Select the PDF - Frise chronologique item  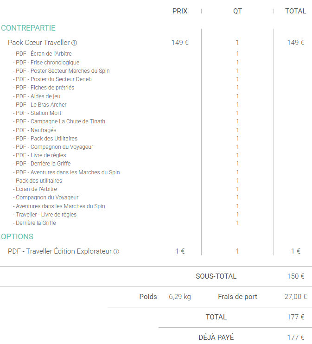(x=47, y=63)
